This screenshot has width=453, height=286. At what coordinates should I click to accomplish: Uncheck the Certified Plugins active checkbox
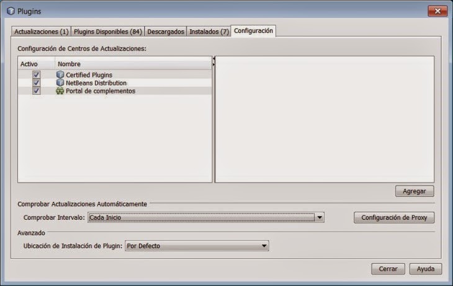[36, 75]
